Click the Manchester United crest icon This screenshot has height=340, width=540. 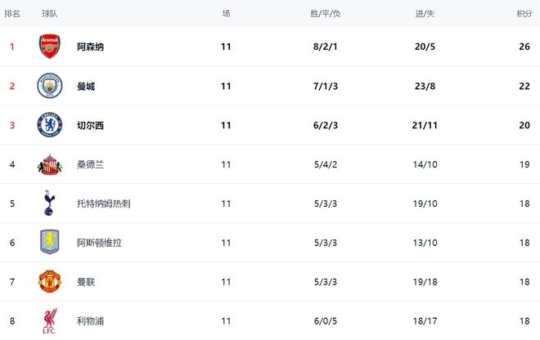tap(50, 282)
